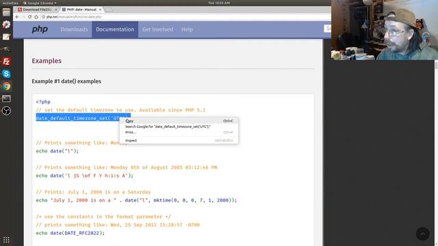Click 'echo date(DATE_RFC2822);' line
This screenshot has height=246, width=438.
[70, 233]
